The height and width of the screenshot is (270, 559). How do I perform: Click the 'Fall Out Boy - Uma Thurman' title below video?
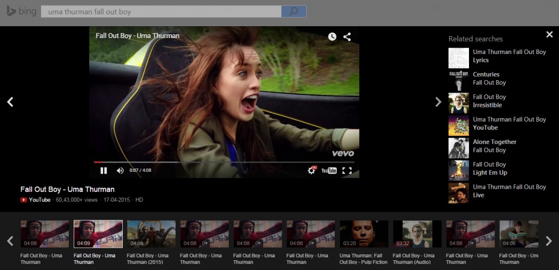67,189
